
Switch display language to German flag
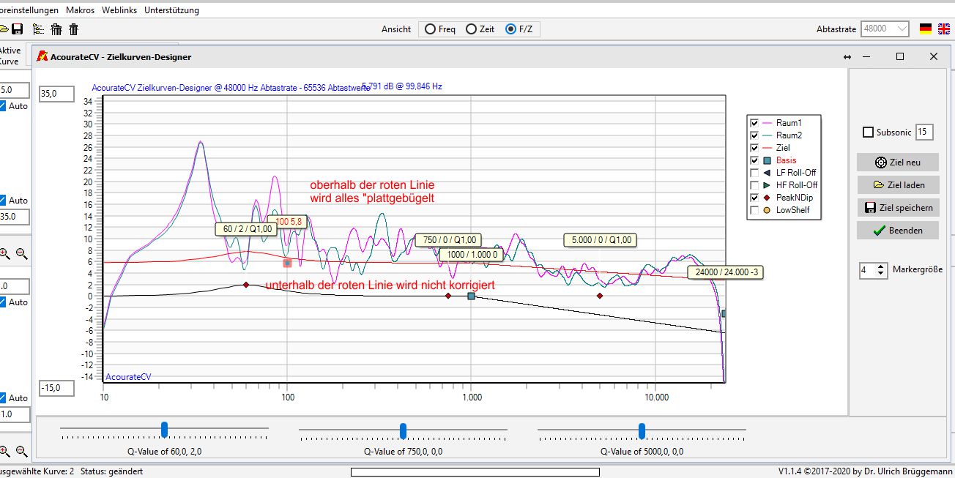(926, 29)
